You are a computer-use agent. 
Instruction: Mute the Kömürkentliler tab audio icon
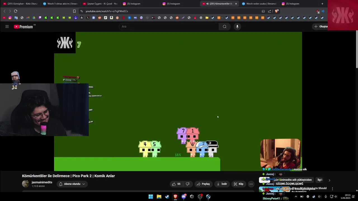pos(207,4)
